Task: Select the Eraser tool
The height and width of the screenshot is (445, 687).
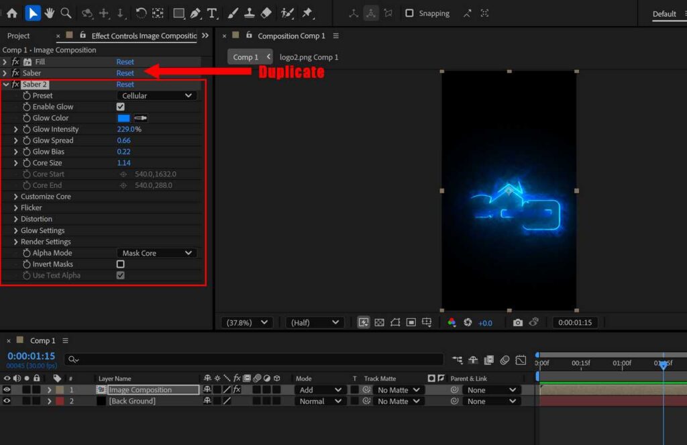Action: [266, 13]
